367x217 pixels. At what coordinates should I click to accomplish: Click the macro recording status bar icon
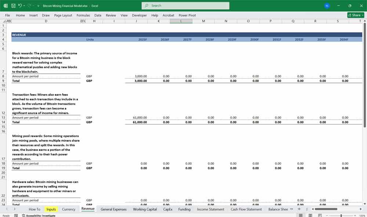[16, 216]
